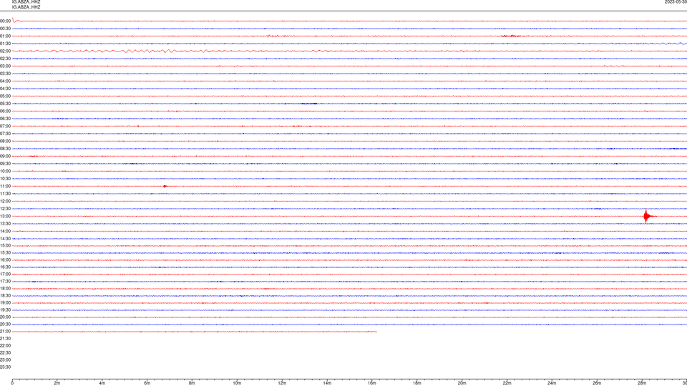The width and height of the screenshot is (687, 386).
Task: Select the 12:00 time label
Action: pyautogui.click(x=5, y=202)
